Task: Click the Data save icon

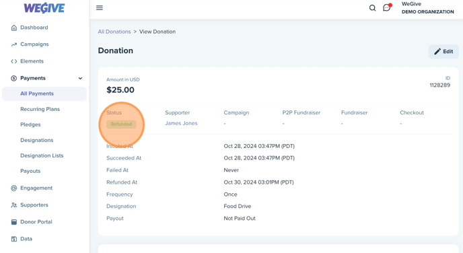Action: (14, 239)
